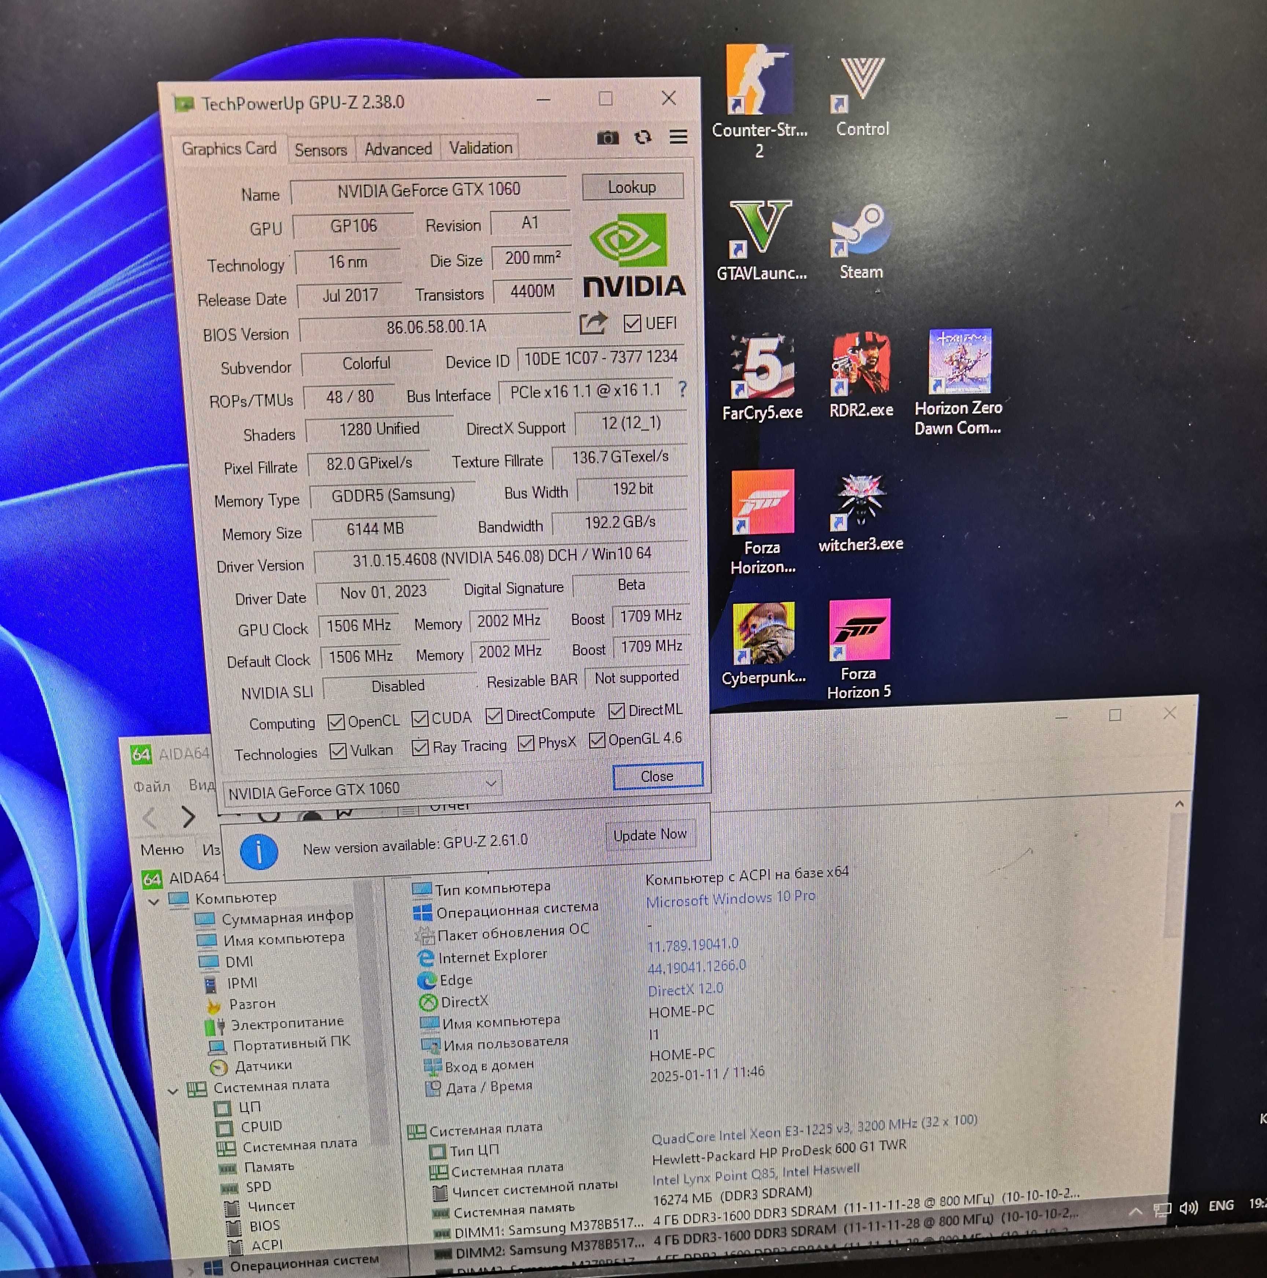Collapse Системная плата tree node
This screenshot has height=1278, width=1267.
pos(173,1091)
